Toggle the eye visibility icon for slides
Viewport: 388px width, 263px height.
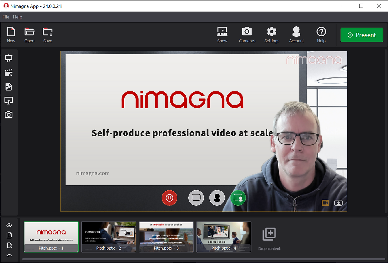pyautogui.click(x=9, y=225)
